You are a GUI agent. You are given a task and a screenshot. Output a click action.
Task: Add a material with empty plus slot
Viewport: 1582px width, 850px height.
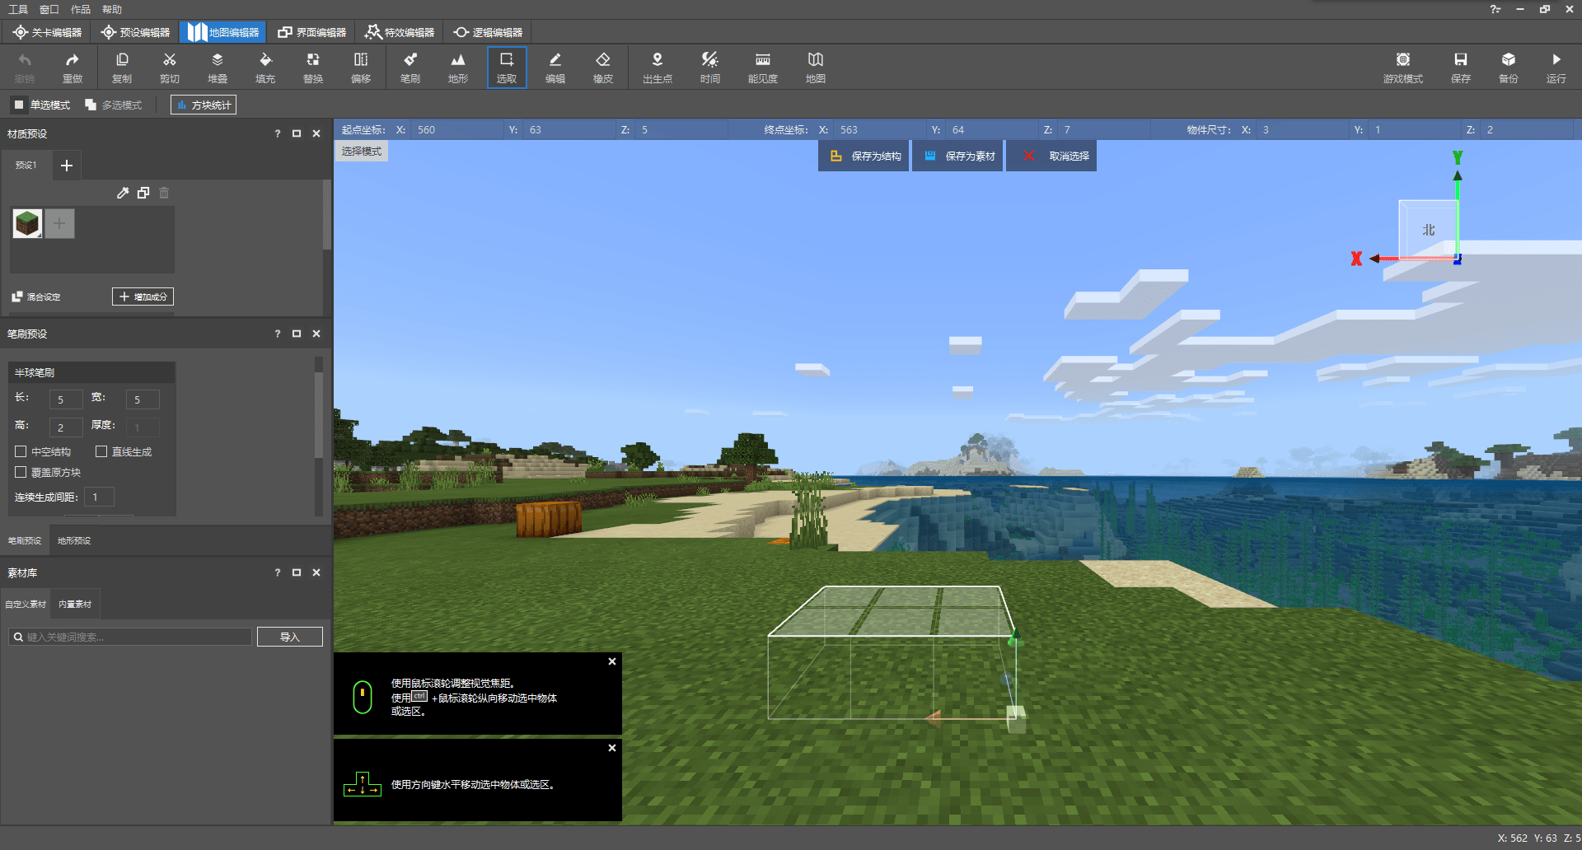pyautogui.click(x=59, y=223)
